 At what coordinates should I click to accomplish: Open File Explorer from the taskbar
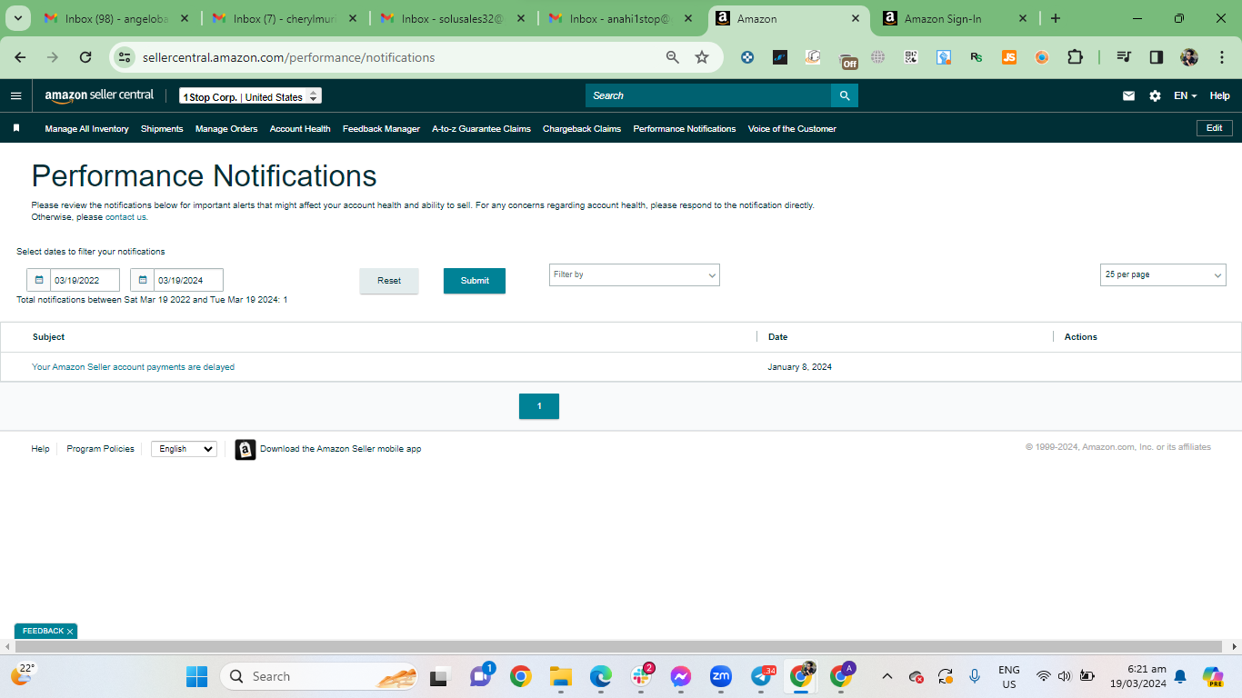tap(560, 676)
